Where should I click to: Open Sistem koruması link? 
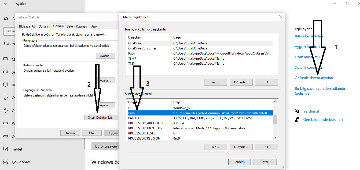pos(308,67)
